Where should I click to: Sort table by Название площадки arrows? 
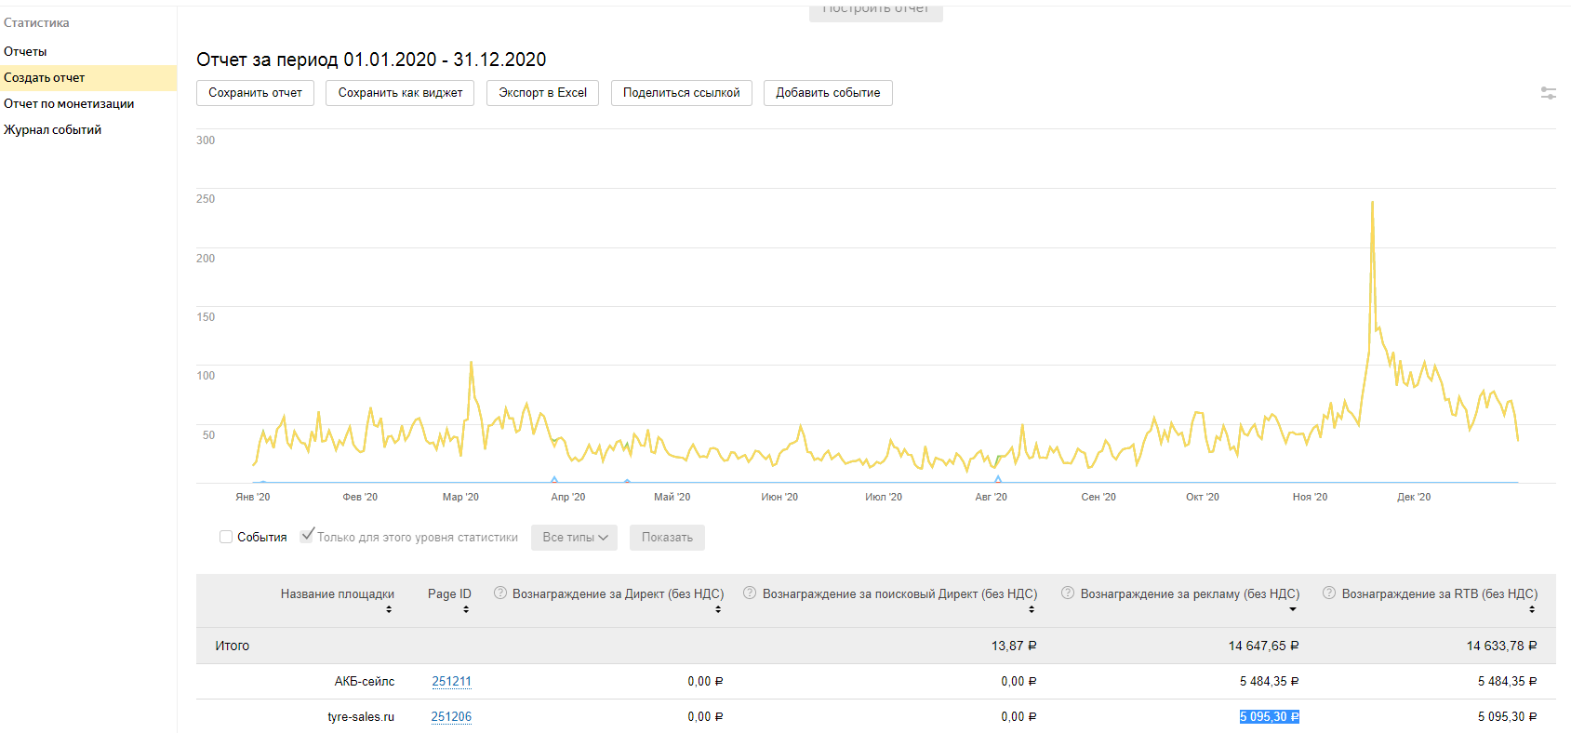tap(389, 610)
